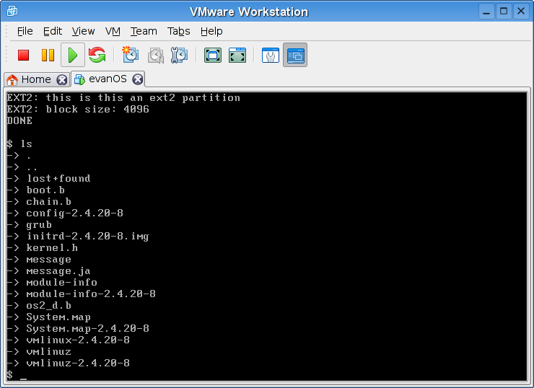This screenshot has height=388, width=534.
Task: Take a snapshot of the virtual machine
Action: coord(130,55)
